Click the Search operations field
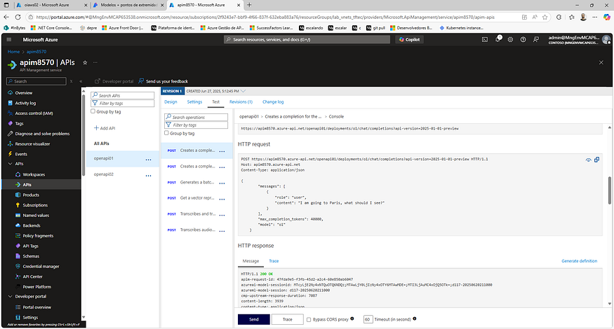Viewport: 614px width, 329px height. [196, 117]
